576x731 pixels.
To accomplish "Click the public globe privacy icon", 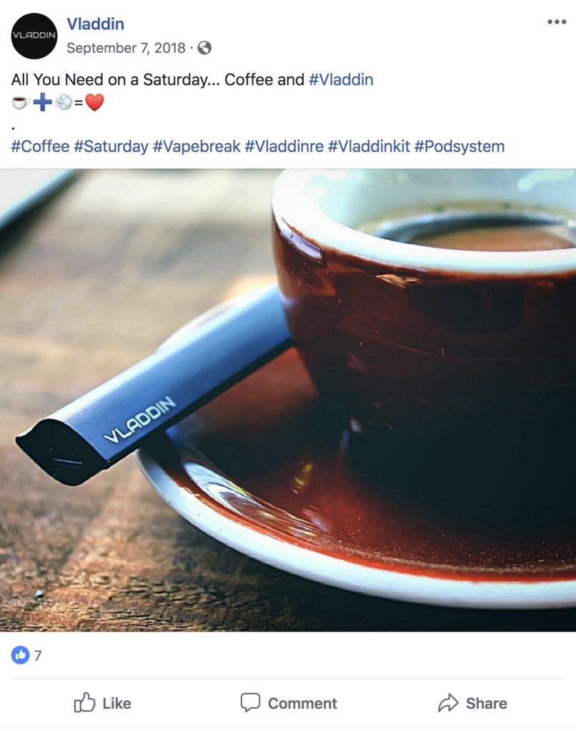I will click(204, 48).
